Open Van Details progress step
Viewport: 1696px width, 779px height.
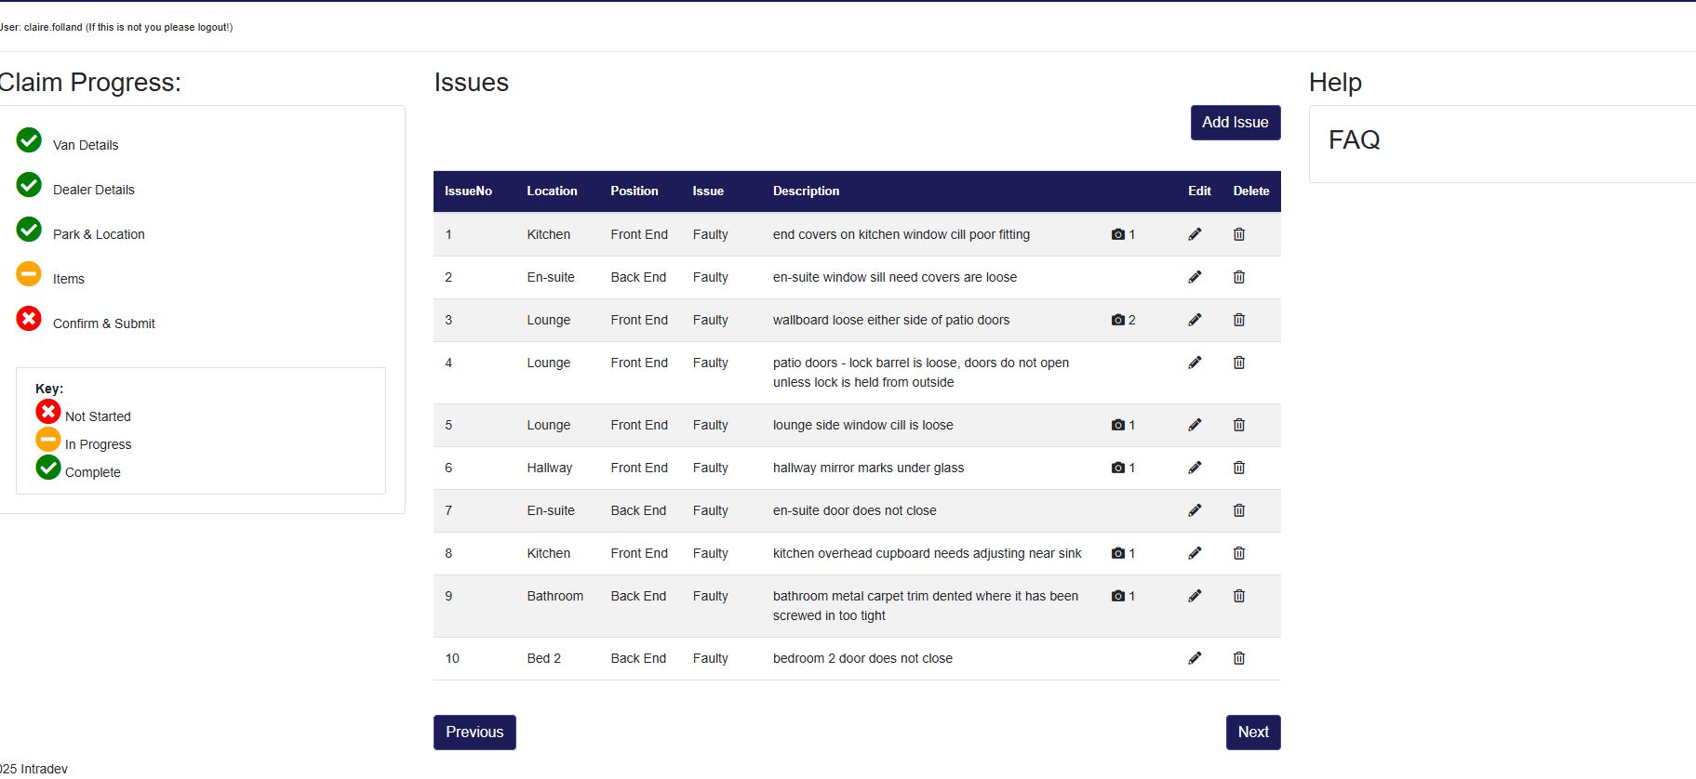click(86, 145)
